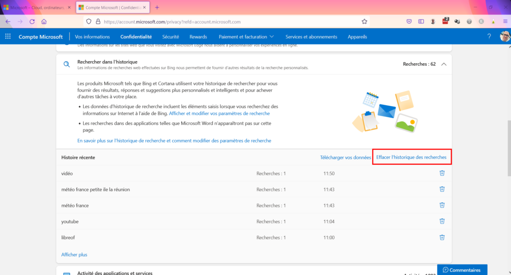Open Afficher et modifier vos paramètres de recherche
Viewport: 511px width, 275px height.
[220, 113]
